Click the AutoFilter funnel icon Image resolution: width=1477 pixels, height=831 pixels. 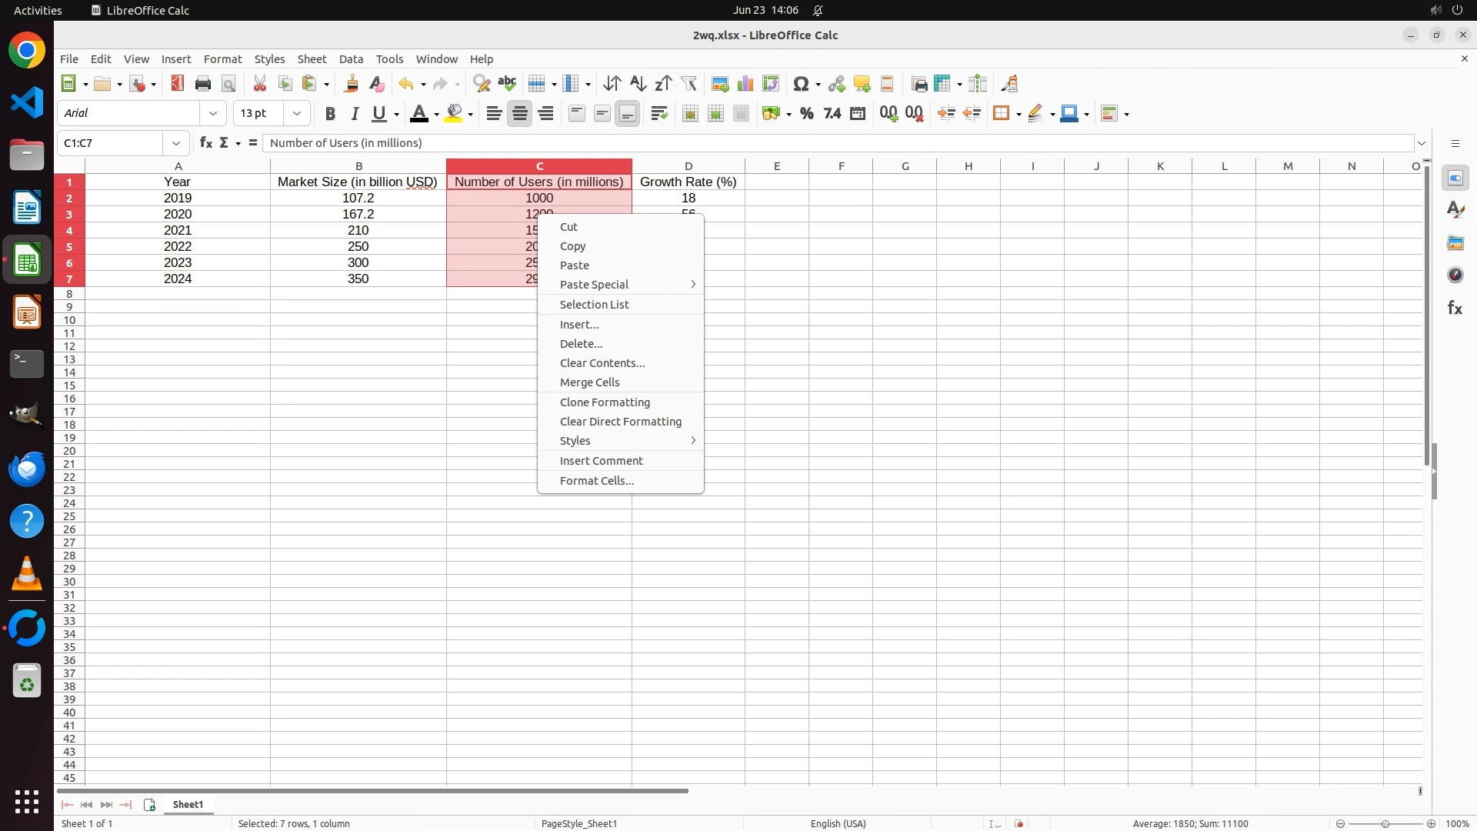[x=689, y=84]
